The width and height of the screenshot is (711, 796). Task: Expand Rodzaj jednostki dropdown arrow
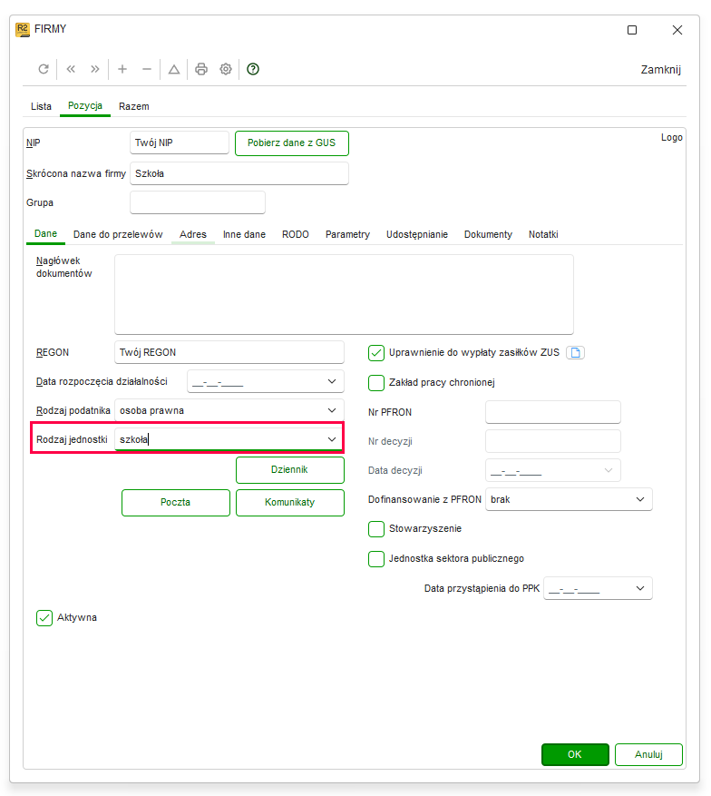[x=332, y=439]
